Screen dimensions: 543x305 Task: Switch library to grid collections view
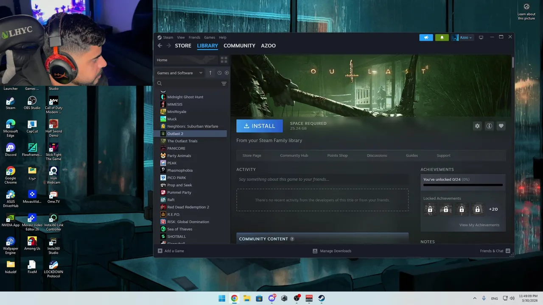click(x=224, y=60)
